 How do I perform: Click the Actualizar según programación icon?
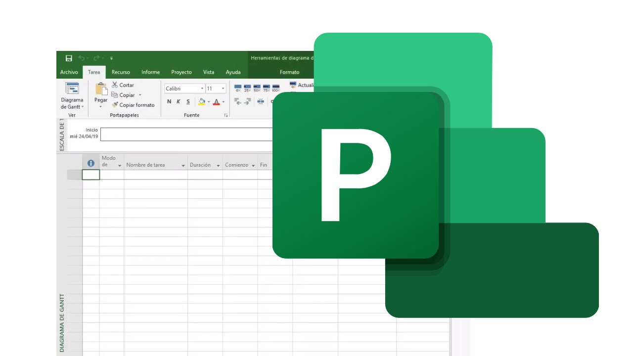point(293,85)
